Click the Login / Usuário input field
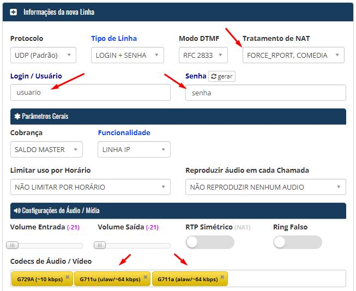This screenshot has width=356, height=291. [90, 93]
